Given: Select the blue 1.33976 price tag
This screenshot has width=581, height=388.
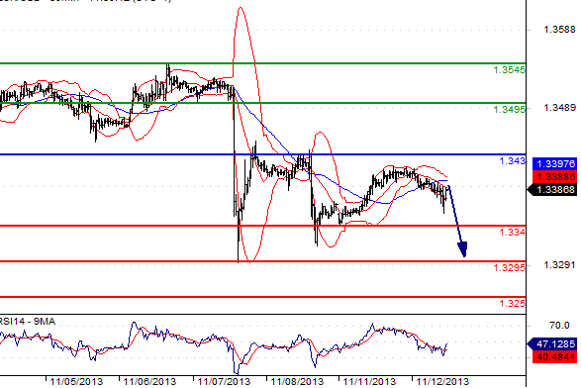Looking at the screenshot, I should 554,163.
